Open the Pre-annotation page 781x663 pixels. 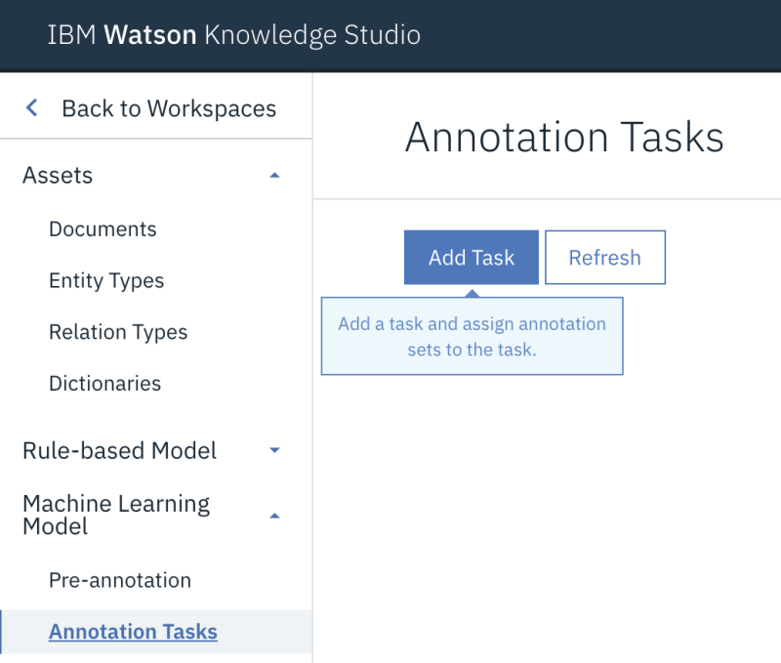(120, 580)
